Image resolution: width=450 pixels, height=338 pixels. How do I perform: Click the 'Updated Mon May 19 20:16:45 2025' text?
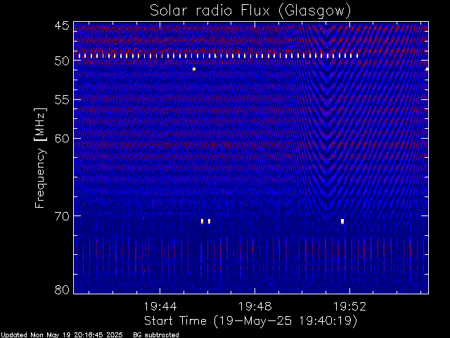(x=61, y=335)
